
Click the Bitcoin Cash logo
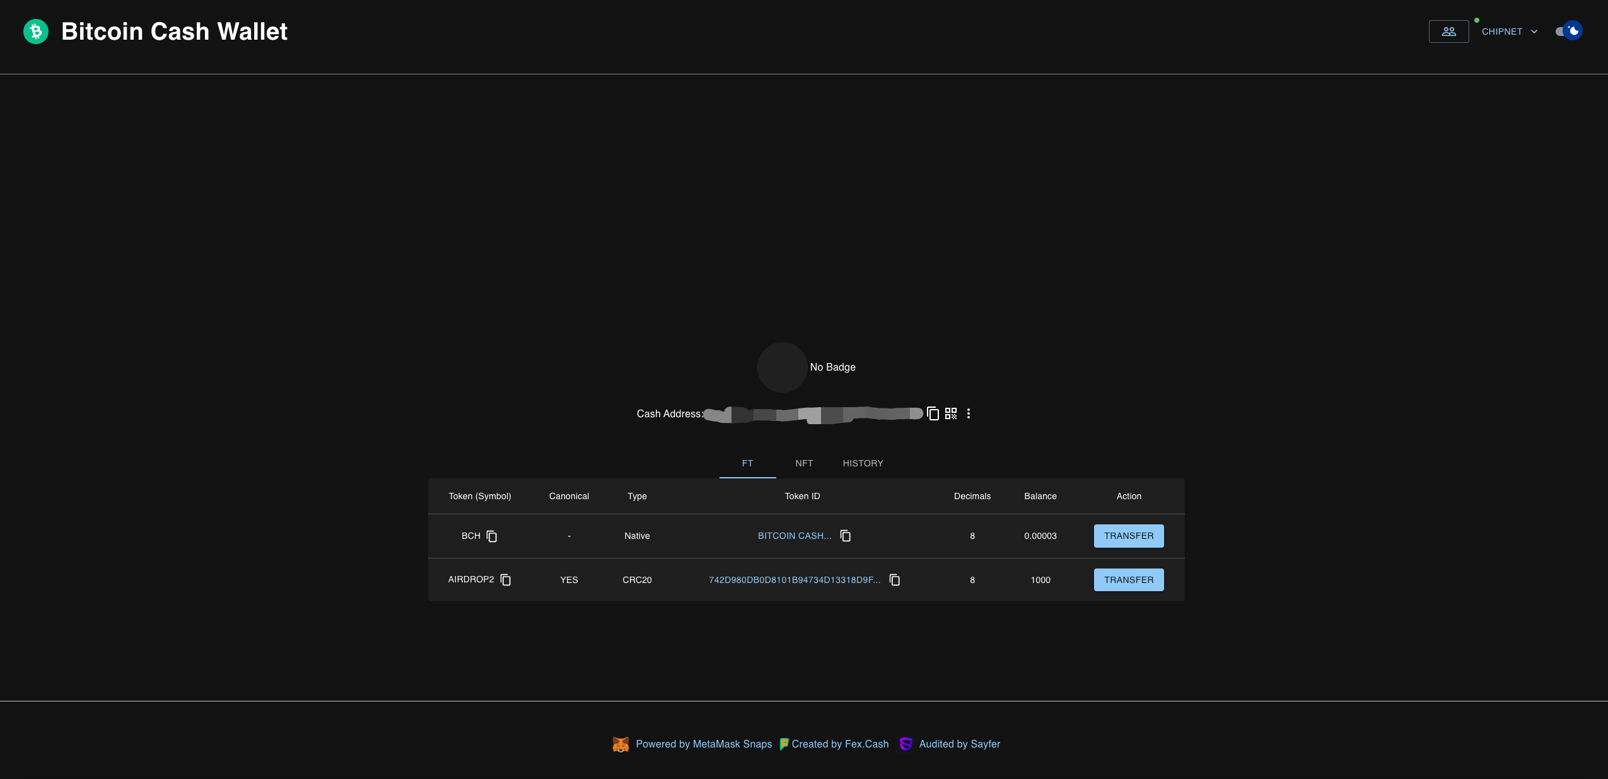[x=36, y=32]
